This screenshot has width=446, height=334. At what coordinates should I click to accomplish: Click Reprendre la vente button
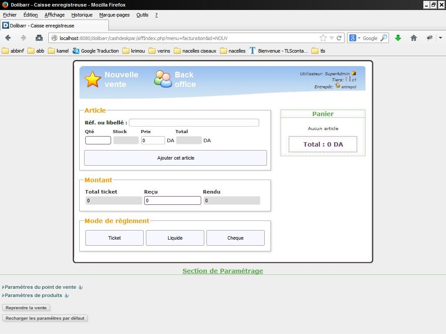pos(26,307)
